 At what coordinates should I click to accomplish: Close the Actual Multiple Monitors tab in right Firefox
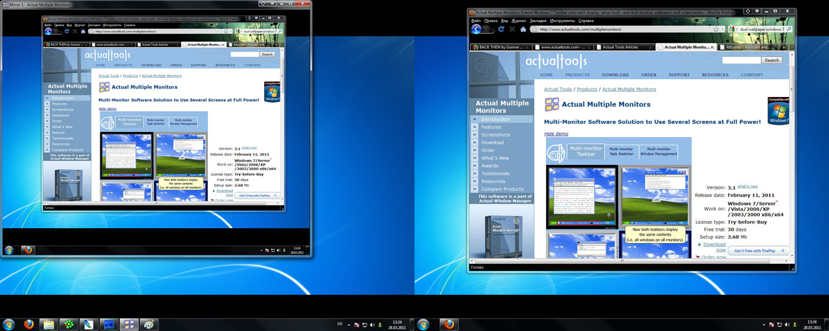pos(712,47)
